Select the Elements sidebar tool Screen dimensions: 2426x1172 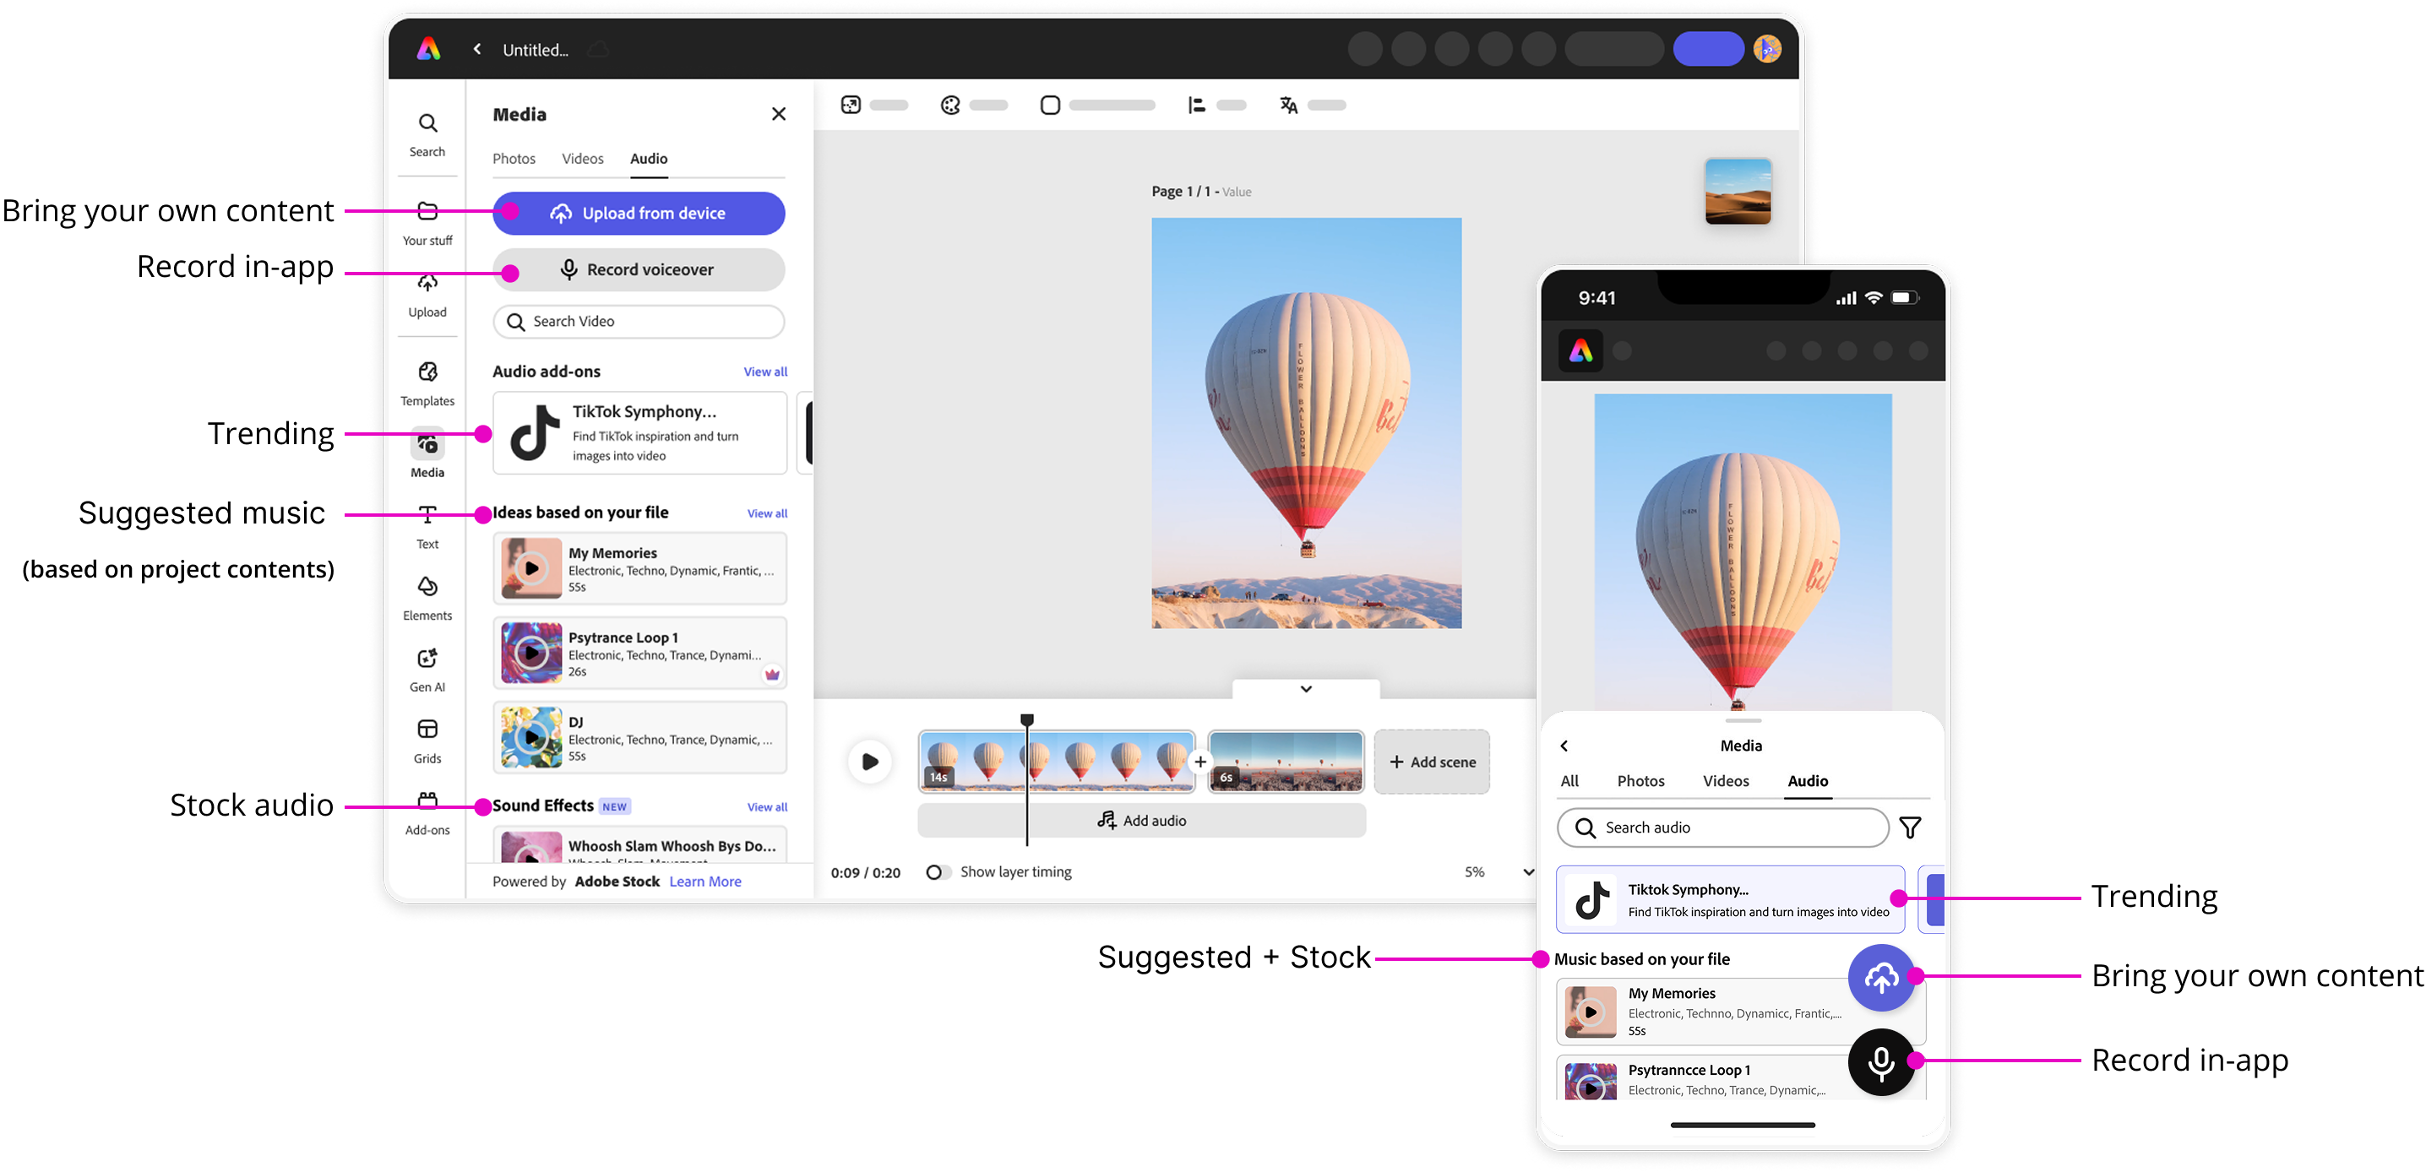click(x=427, y=588)
